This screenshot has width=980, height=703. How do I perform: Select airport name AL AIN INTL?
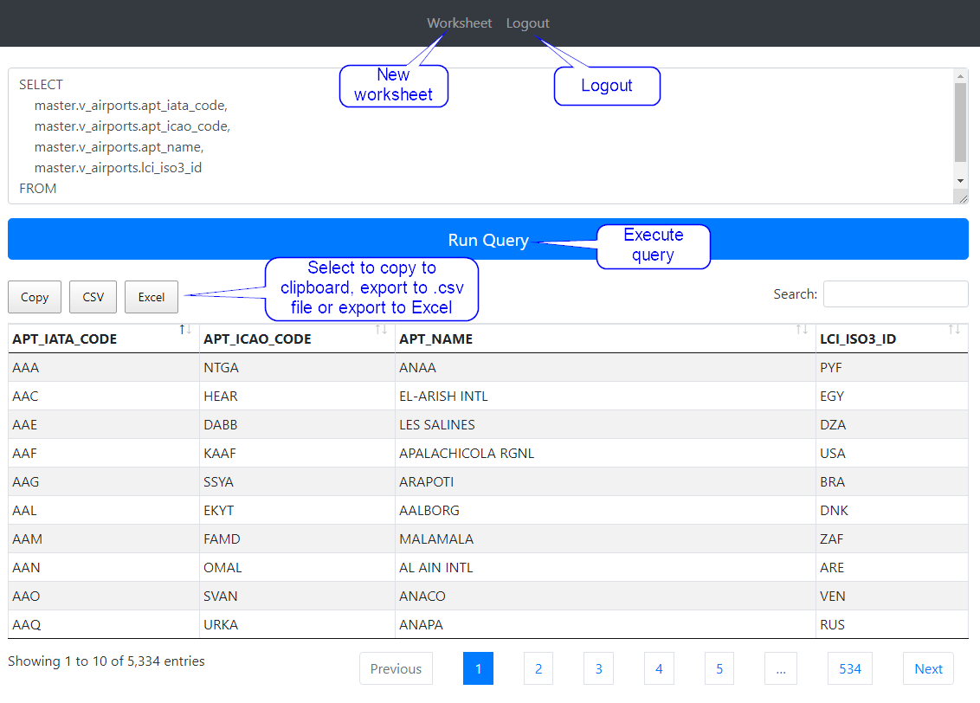point(605,567)
